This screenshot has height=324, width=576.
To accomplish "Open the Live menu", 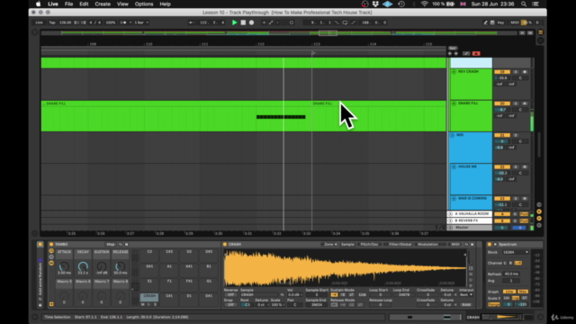I will 53,4.
